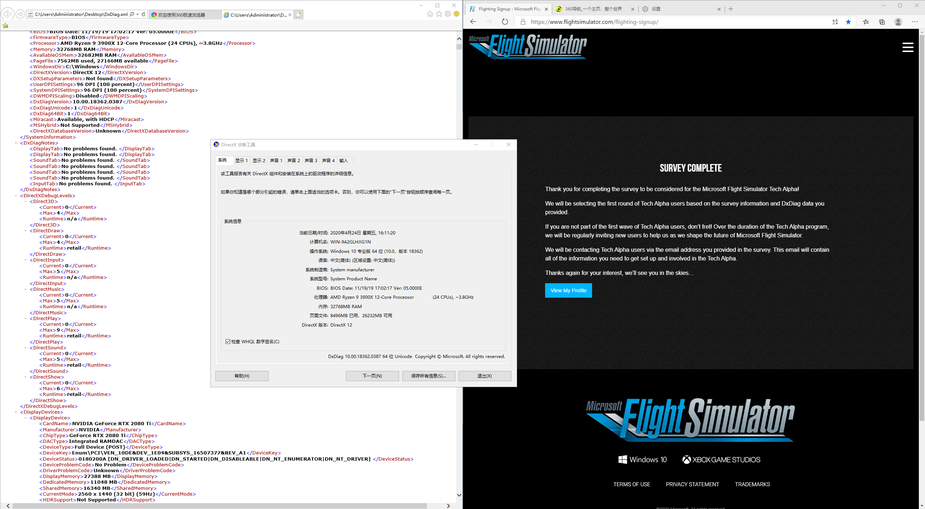Click IE vertical scrollbar down arrow
Image resolution: width=925 pixels, height=509 pixels.
coord(459,495)
